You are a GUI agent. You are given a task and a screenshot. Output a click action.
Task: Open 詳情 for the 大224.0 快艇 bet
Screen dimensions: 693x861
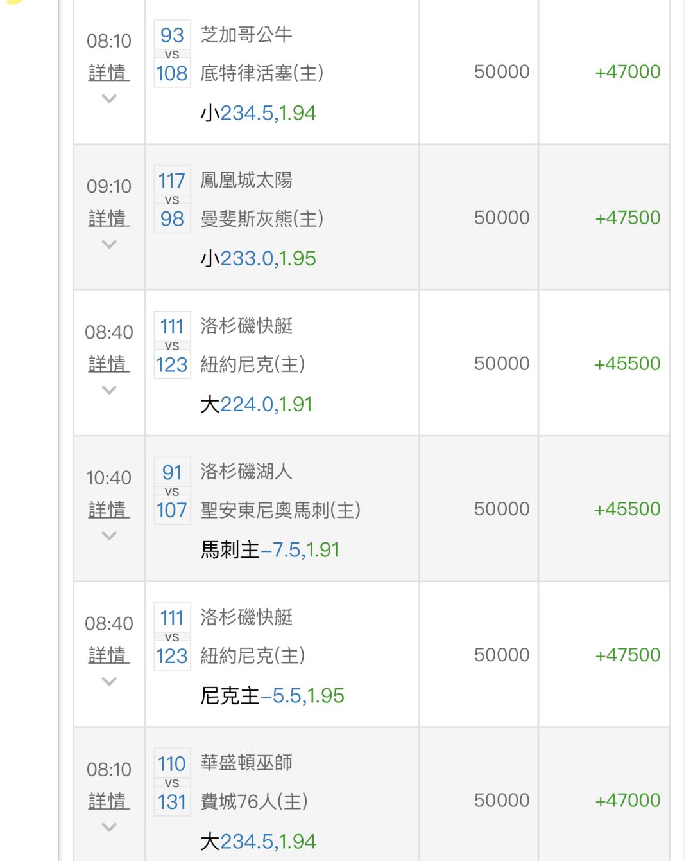pyautogui.click(x=109, y=364)
